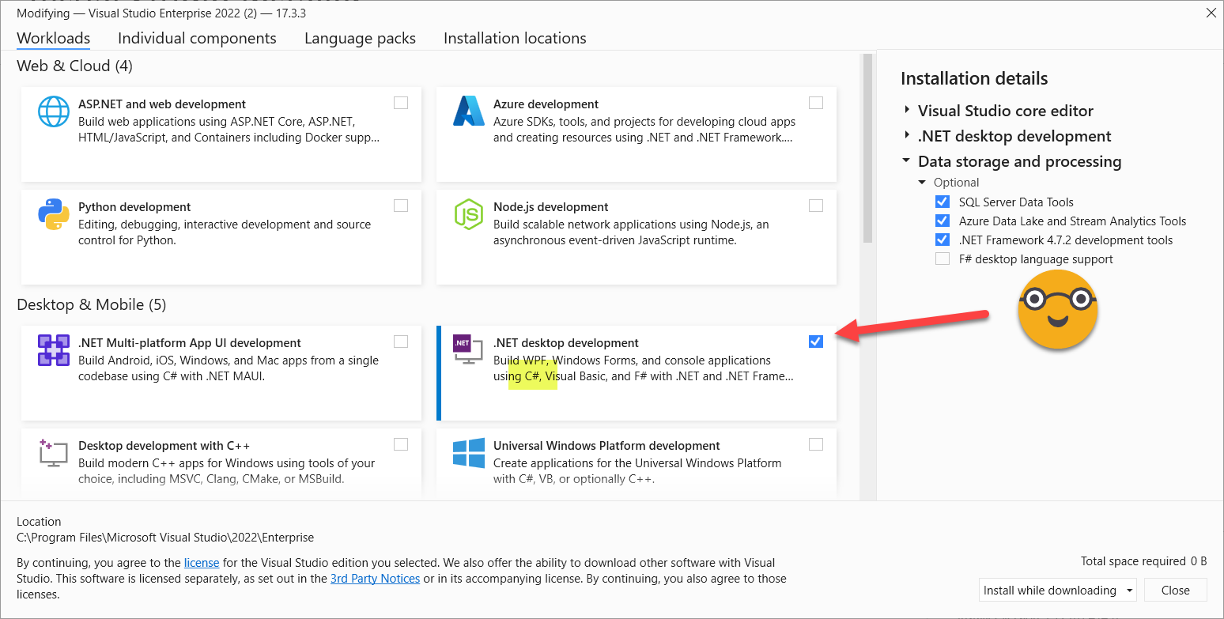Expand Visual Studio core editor details
Screen dimensions: 1224x619
pyautogui.click(x=906, y=111)
